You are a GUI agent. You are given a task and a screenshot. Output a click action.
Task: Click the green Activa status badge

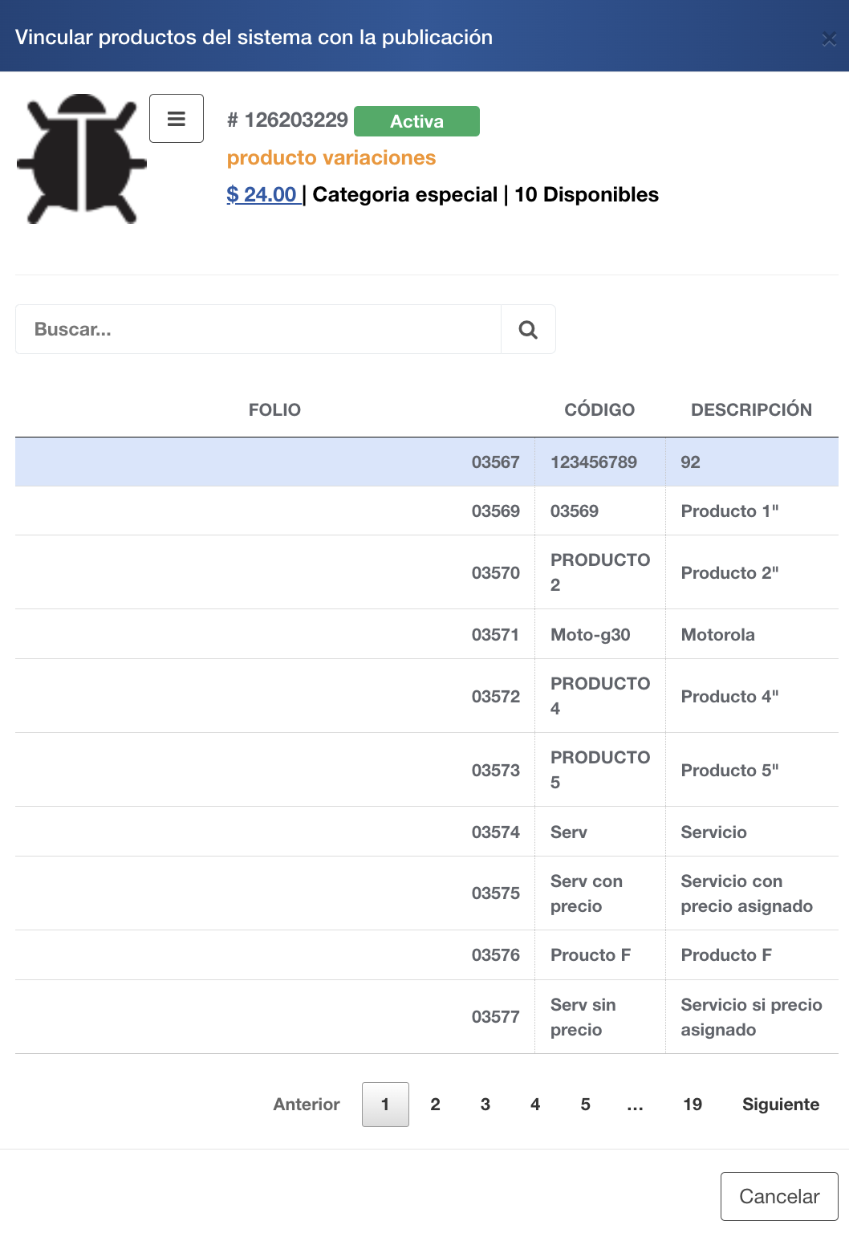[416, 121]
